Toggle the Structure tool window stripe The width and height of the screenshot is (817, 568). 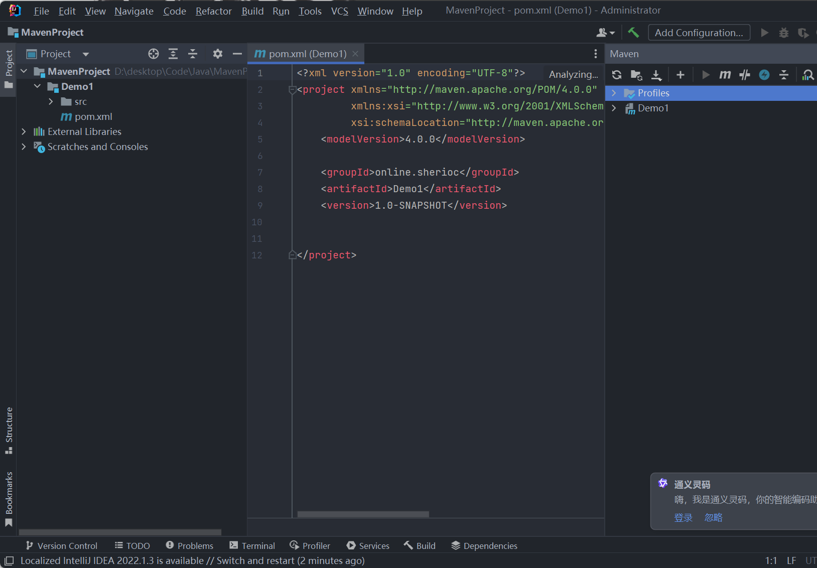pos(9,430)
